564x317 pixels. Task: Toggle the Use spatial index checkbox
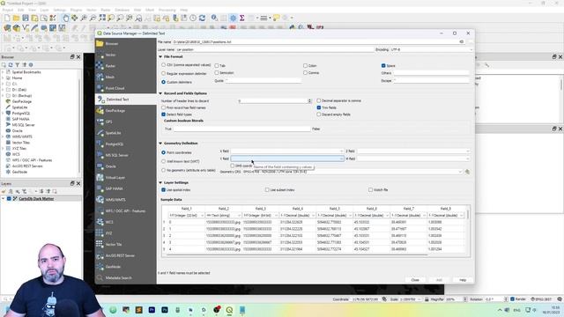pyautogui.click(x=163, y=190)
